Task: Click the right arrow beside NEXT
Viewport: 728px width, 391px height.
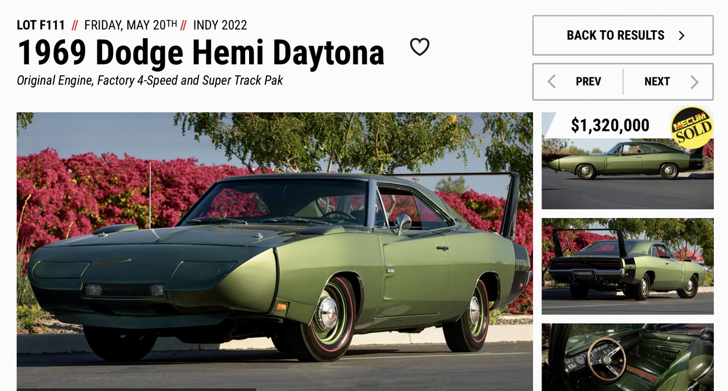Action: (694, 81)
